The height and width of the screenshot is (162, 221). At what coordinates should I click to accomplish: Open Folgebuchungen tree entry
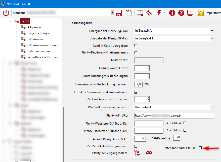[39, 33]
